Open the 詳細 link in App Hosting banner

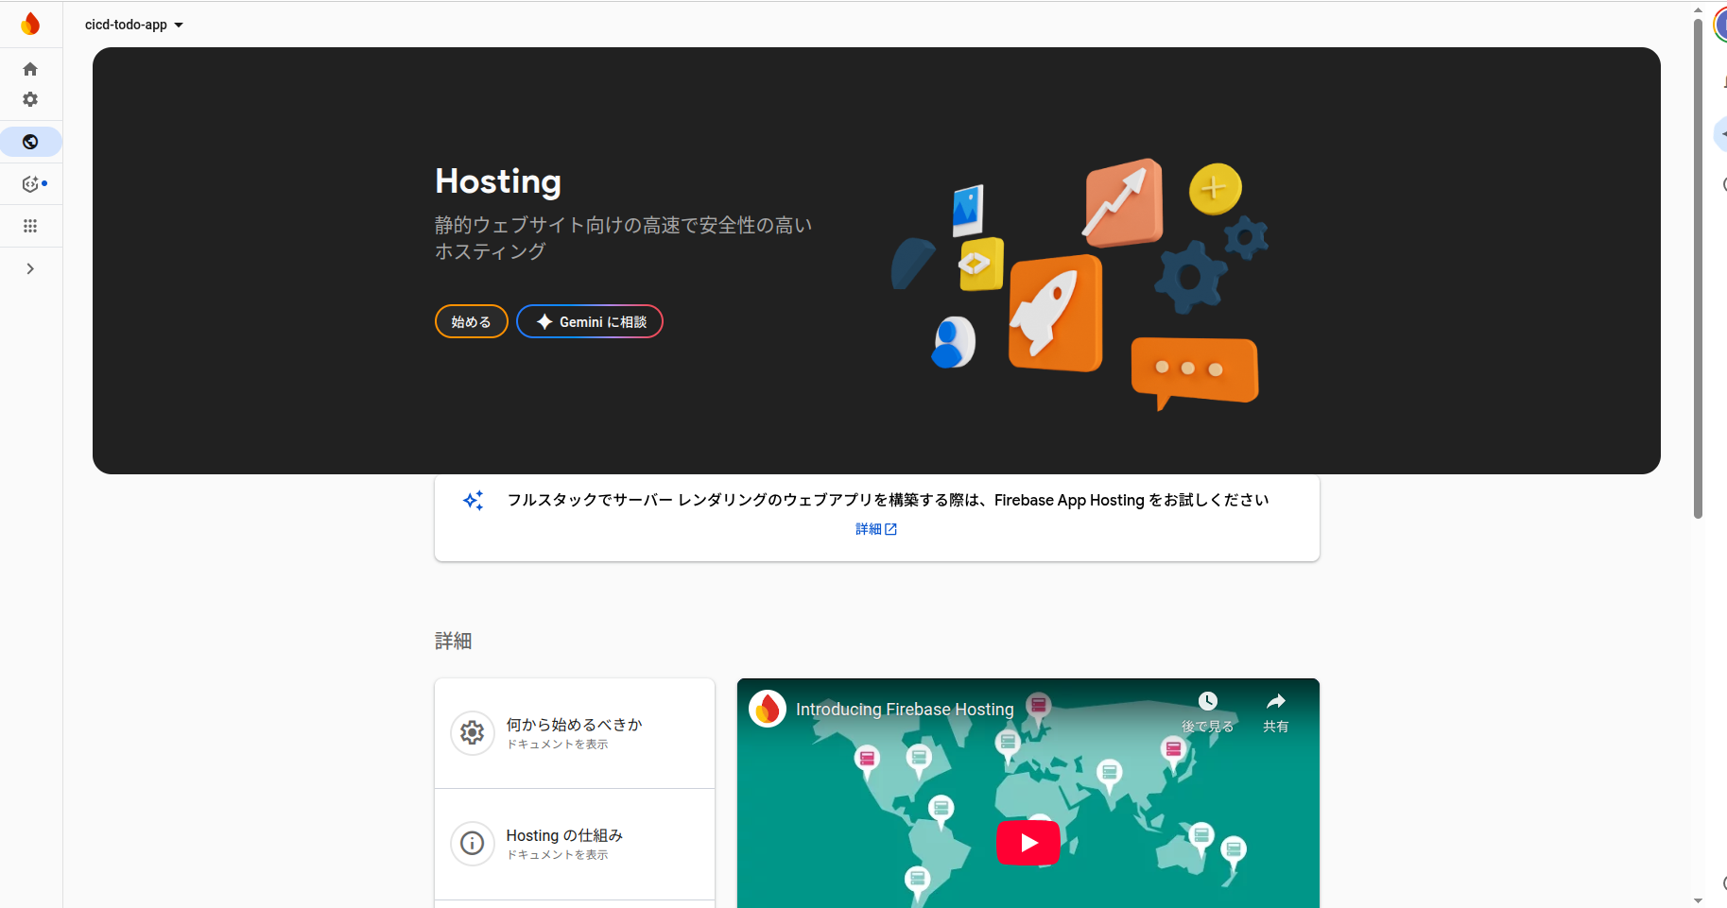(876, 529)
